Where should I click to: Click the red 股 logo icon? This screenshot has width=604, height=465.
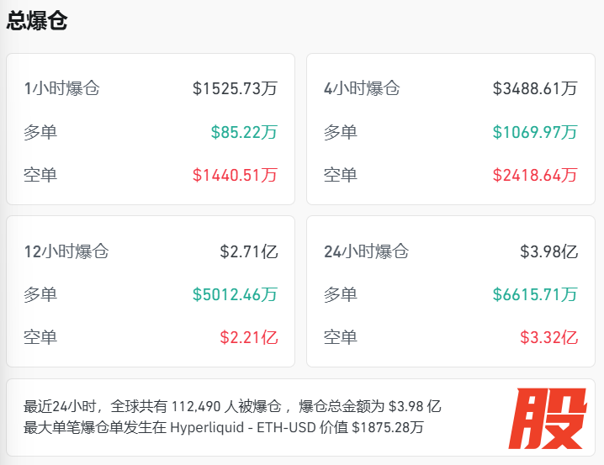click(550, 418)
